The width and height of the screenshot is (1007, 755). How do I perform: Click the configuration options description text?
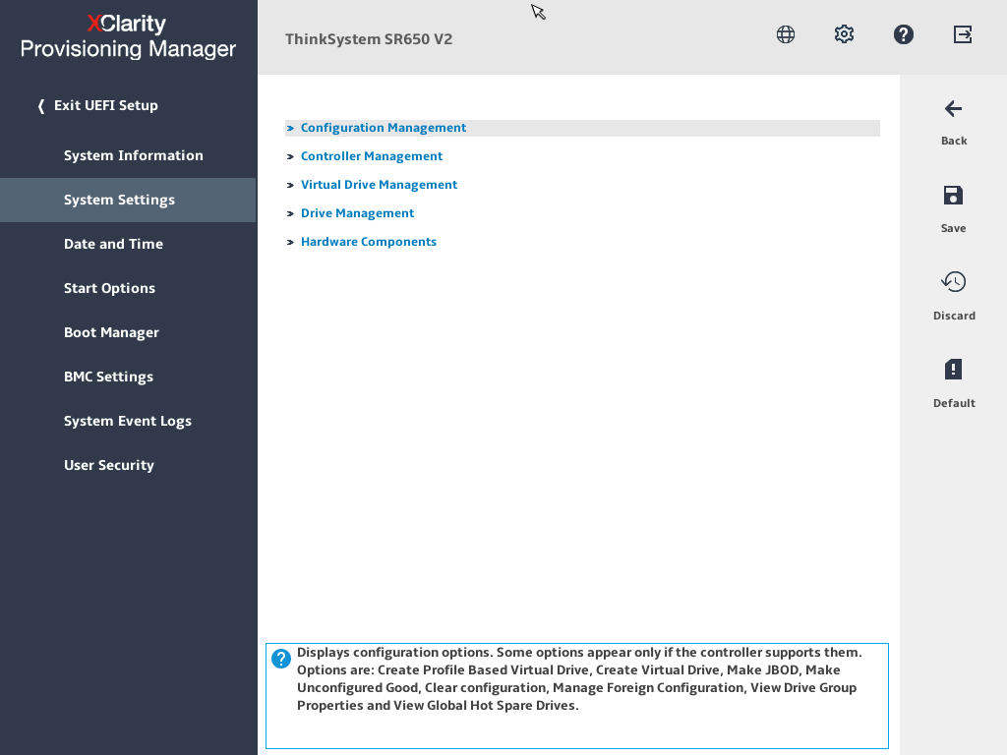(579, 678)
